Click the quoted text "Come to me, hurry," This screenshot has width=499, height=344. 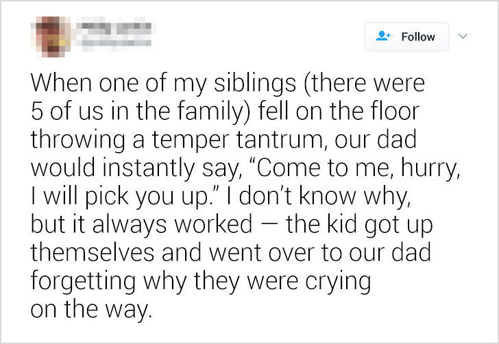click(x=354, y=169)
